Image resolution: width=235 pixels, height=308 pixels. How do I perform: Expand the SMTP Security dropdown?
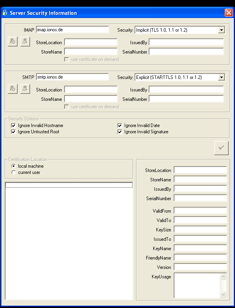221,77
